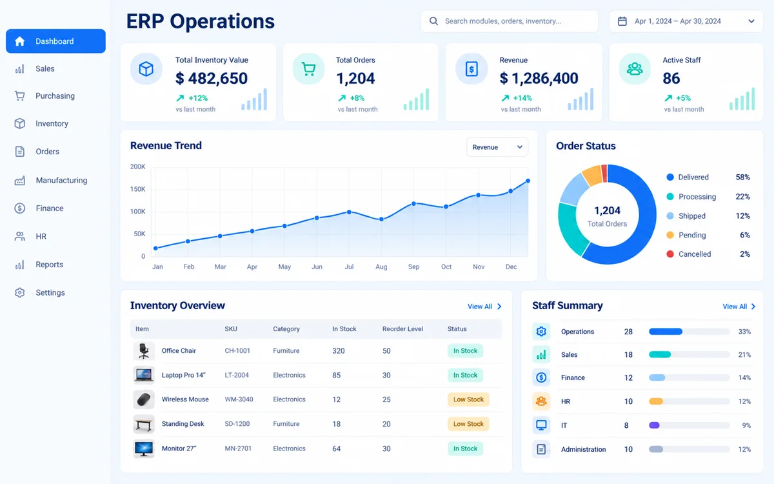Click the Sales bar chart icon
This screenshot has width=774, height=484.
(20, 69)
